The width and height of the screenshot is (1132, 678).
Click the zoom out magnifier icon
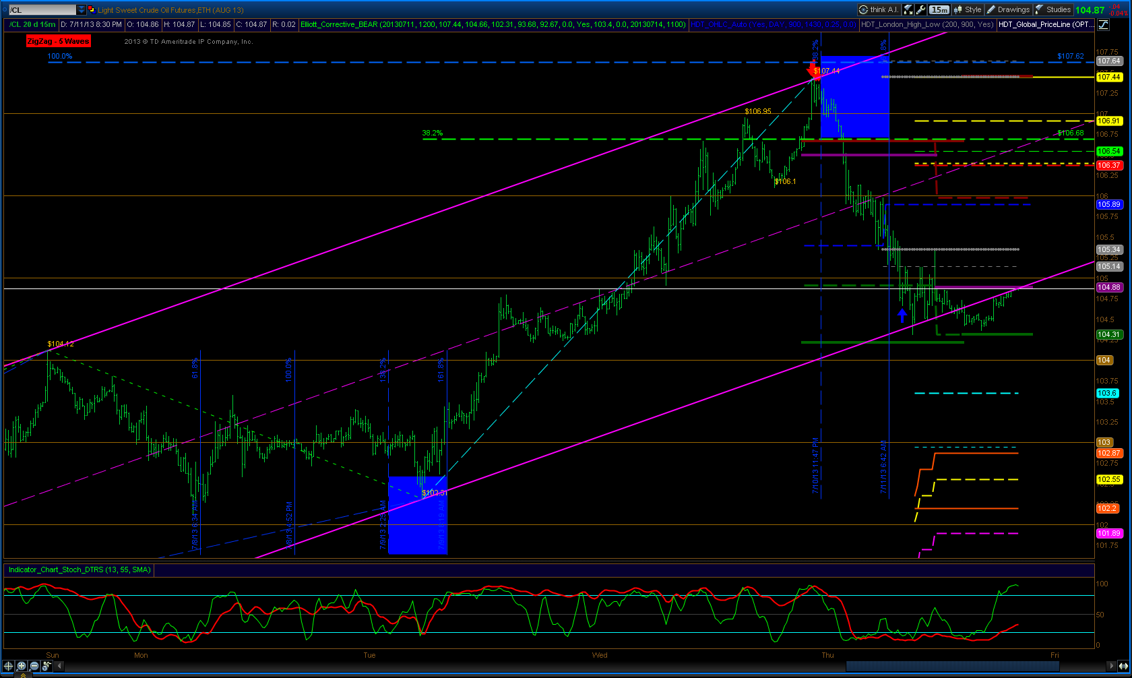[x=34, y=666]
